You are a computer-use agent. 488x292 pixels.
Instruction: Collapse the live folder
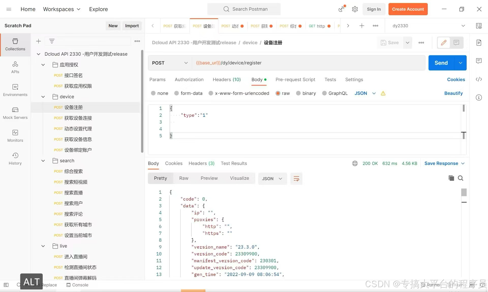pos(43,246)
